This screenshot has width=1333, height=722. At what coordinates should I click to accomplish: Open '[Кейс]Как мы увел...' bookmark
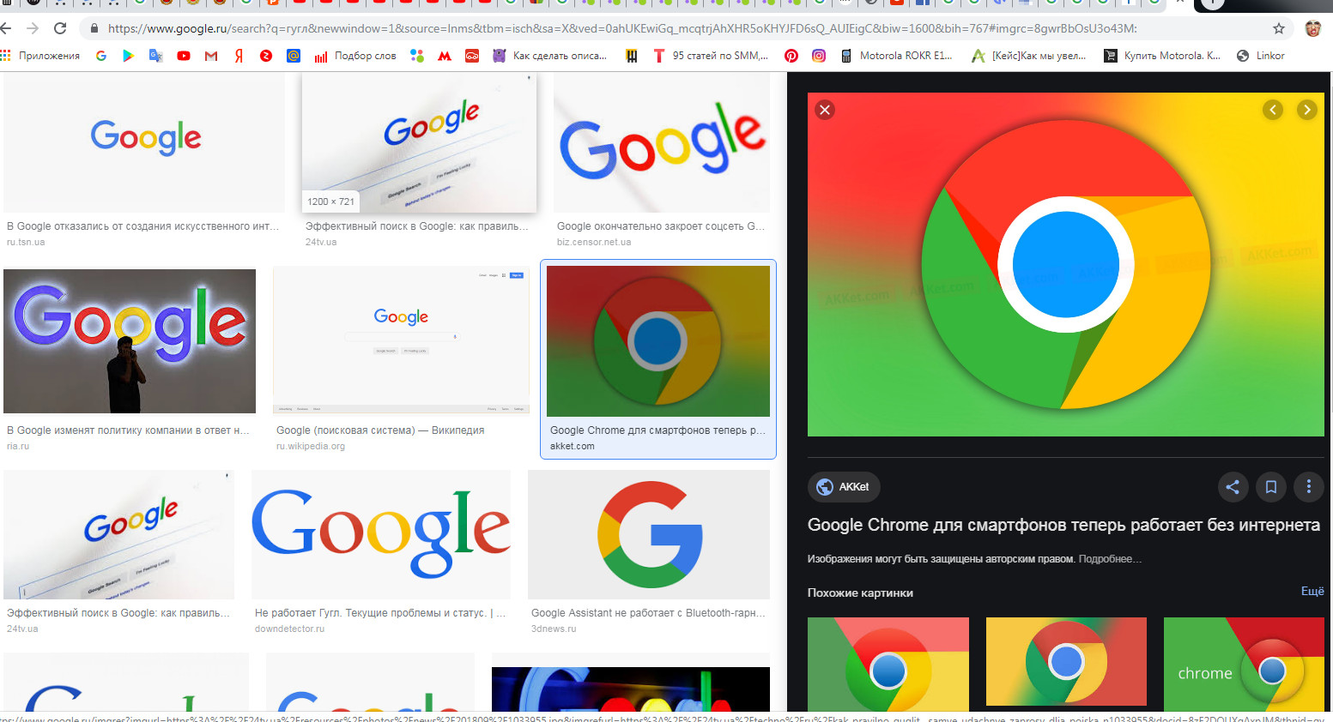click(x=1028, y=56)
